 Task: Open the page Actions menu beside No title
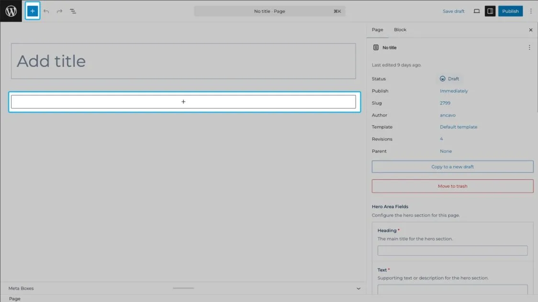pyautogui.click(x=529, y=47)
